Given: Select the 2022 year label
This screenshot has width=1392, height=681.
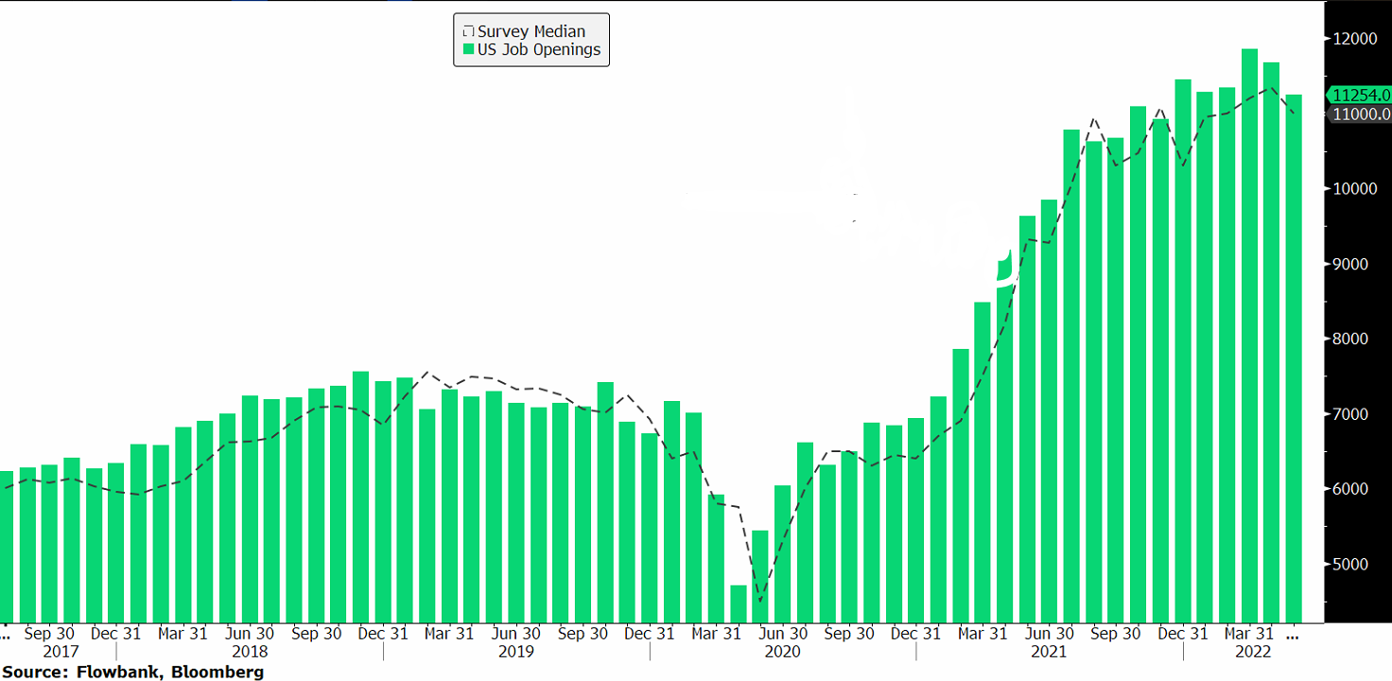Looking at the screenshot, I should [1253, 652].
